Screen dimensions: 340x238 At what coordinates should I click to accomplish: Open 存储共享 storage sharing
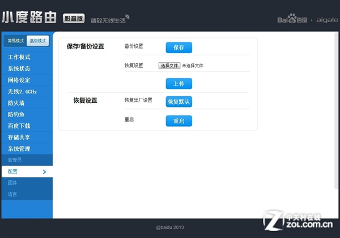pyautogui.click(x=27, y=137)
